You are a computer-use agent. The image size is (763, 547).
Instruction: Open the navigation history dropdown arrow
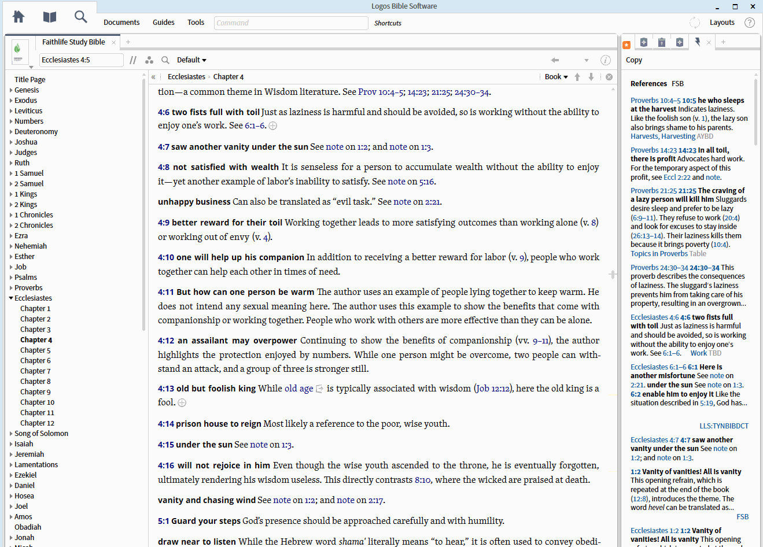587,60
